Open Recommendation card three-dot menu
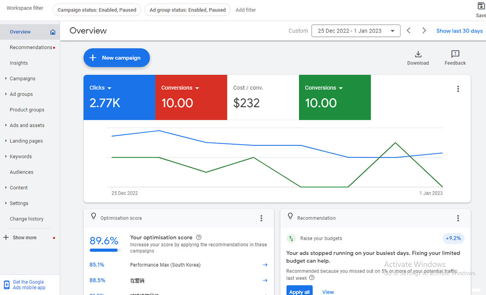The image size is (486, 295). point(458,218)
